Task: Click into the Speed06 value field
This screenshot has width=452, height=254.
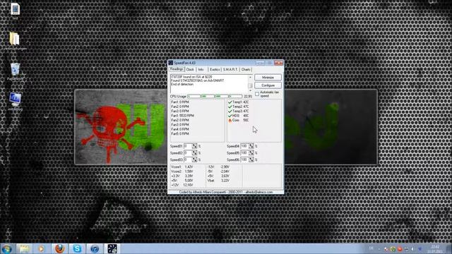Action: tap(245, 159)
